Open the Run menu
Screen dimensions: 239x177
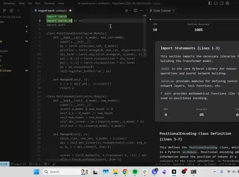coord(38,3)
